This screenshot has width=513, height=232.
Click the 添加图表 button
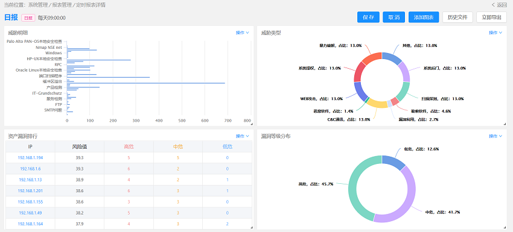point(424,17)
